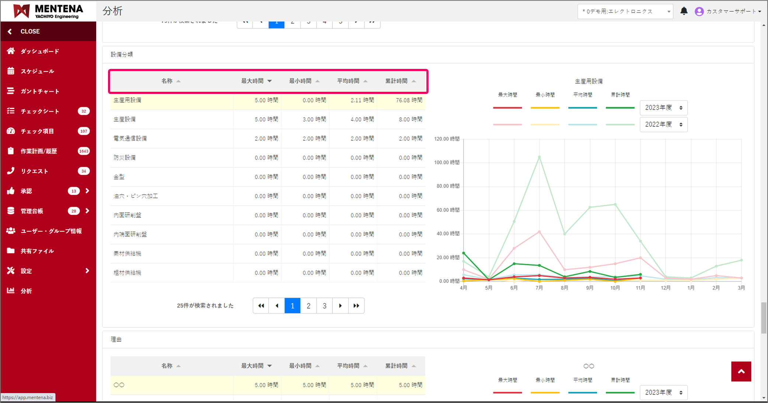The width and height of the screenshot is (768, 403).
Task: Open the schedule calendar icon
Action: pos(11,71)
